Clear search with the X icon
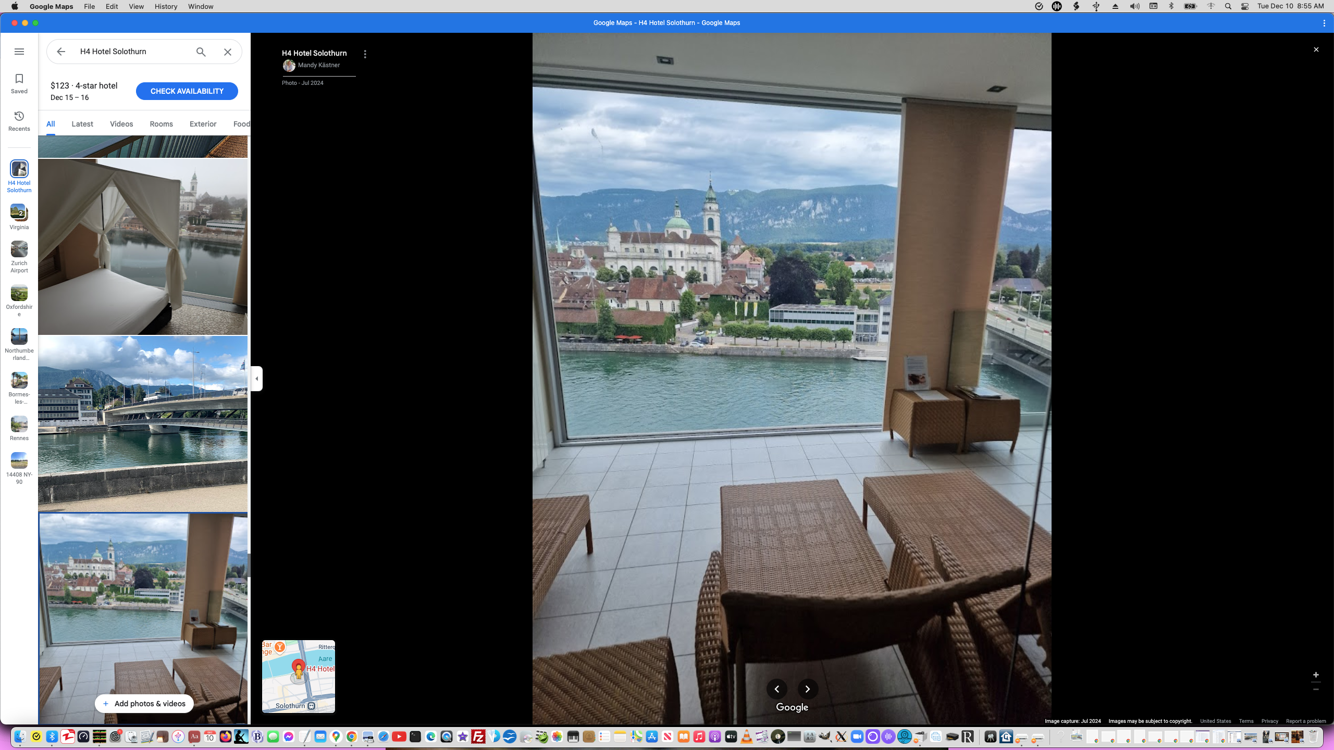1334x750 pixels. [228, 52]
